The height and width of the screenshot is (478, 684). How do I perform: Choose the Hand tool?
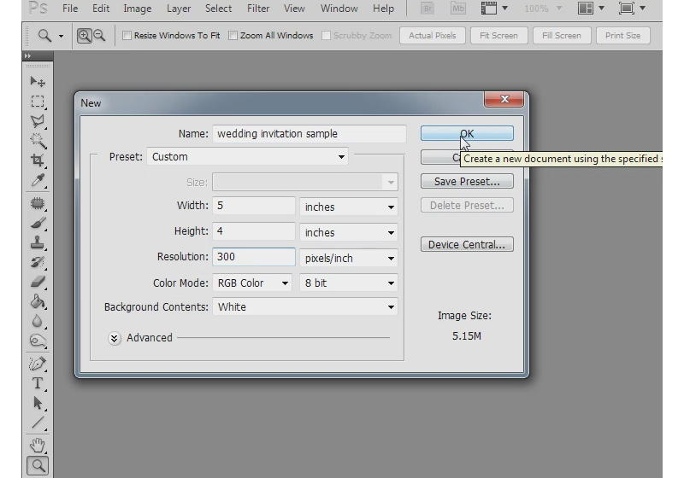coord(38,445)
